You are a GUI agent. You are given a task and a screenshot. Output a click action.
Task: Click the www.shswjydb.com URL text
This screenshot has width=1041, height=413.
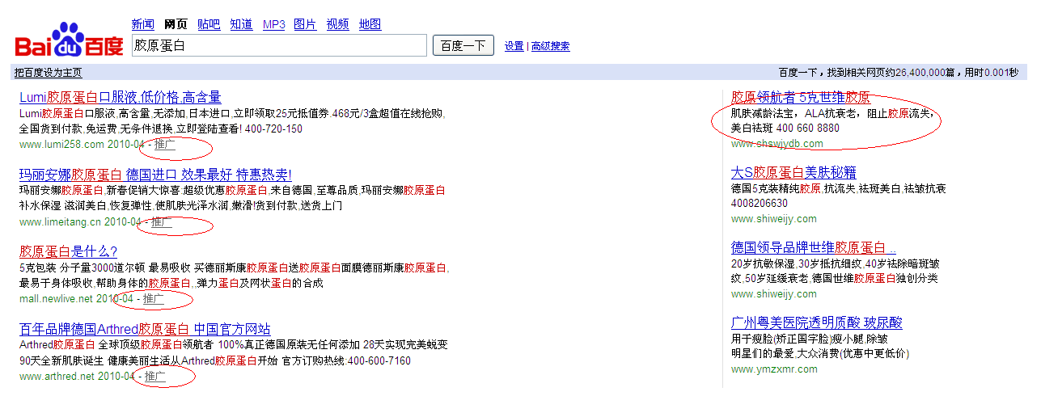point(777,144)
